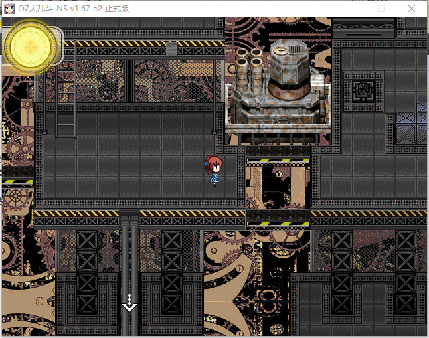Click the glowing yellow orb emblem
This screenshot has width=429, height=338.
31,47
